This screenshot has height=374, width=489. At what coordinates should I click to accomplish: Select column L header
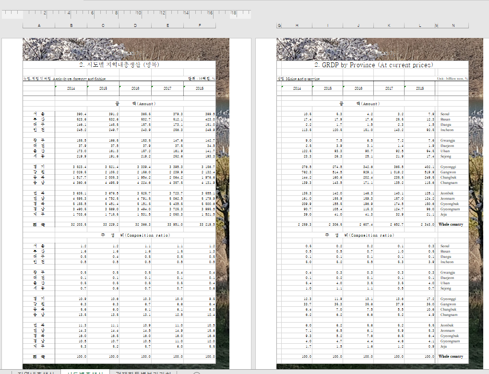(x=420, y=25)
